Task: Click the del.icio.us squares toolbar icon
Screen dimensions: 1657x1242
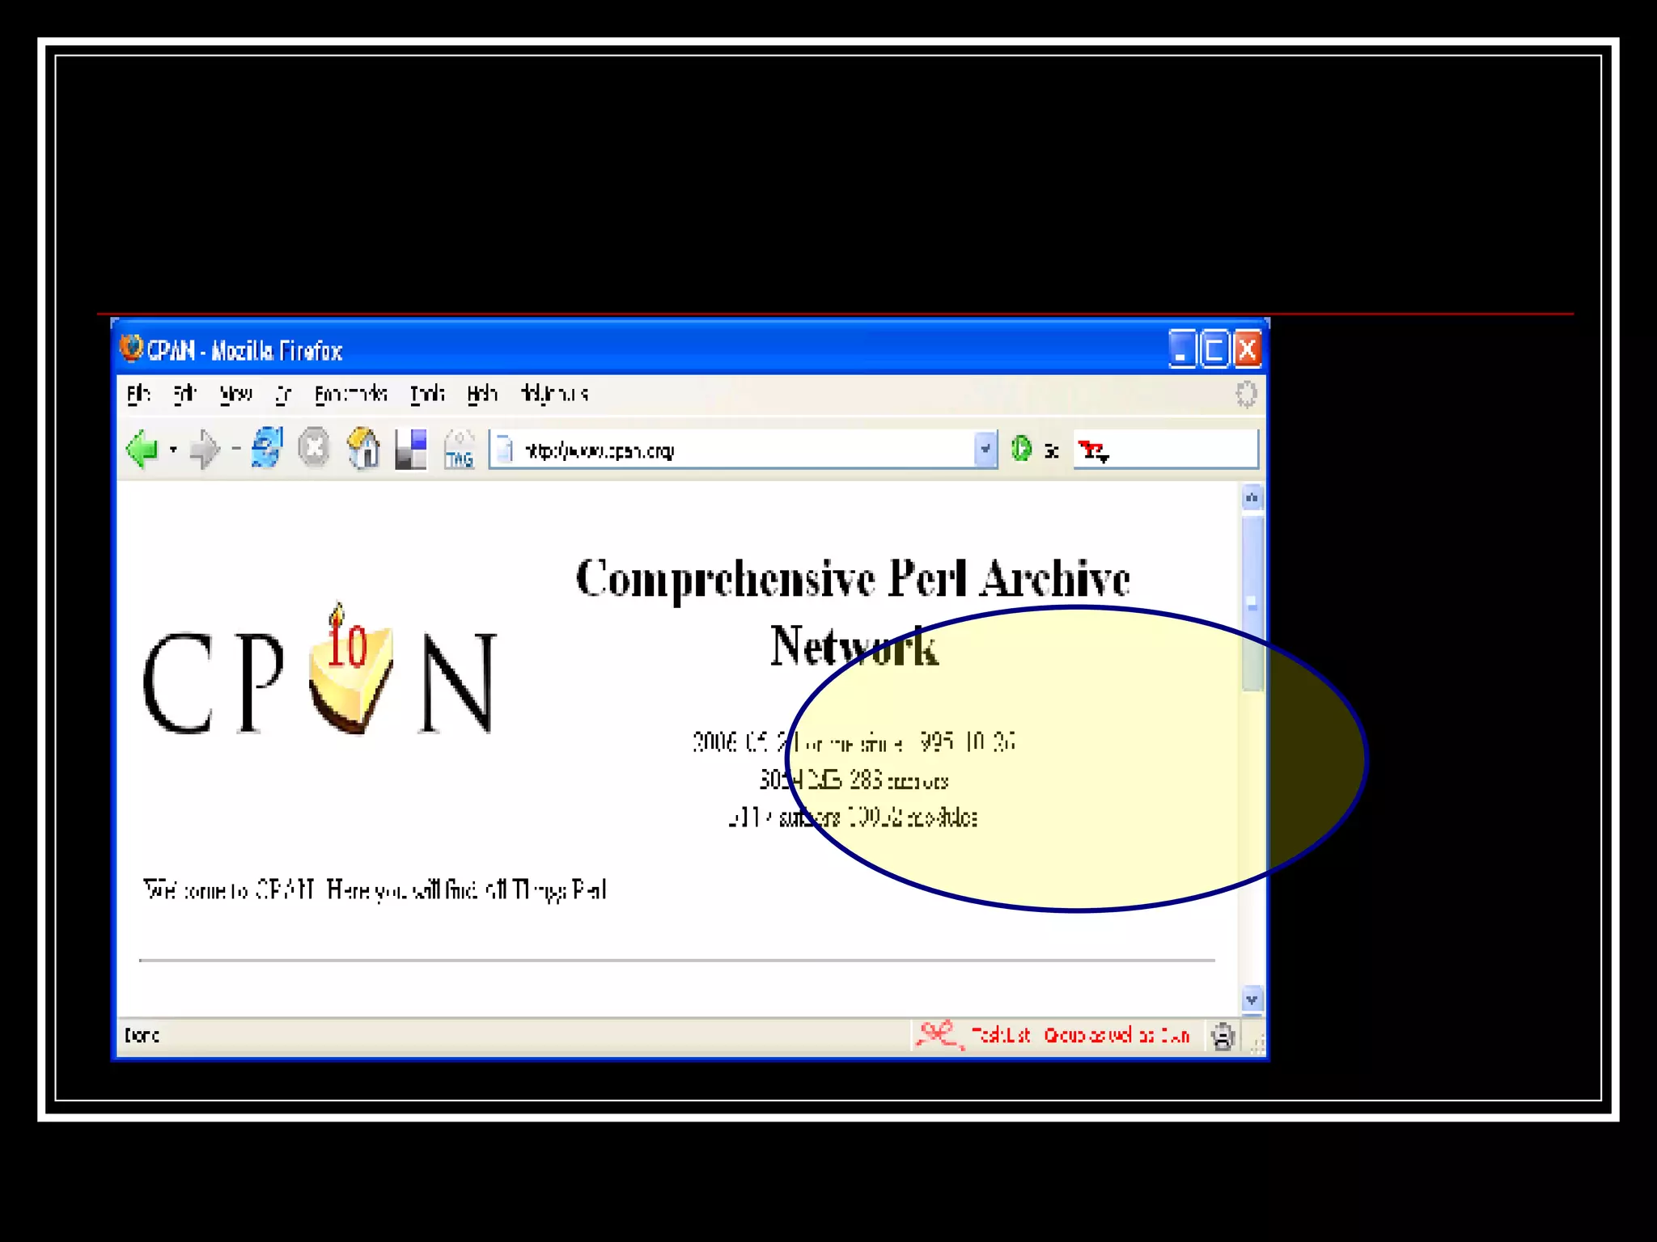Action: (x=411, y=449)
